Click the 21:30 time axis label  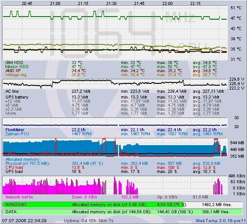pyautogui.click(x=111, y=3)
